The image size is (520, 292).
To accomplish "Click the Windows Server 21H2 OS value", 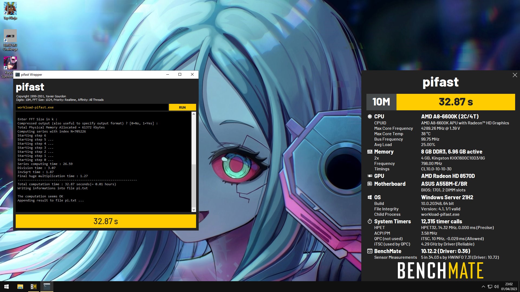I will (447, 197).
